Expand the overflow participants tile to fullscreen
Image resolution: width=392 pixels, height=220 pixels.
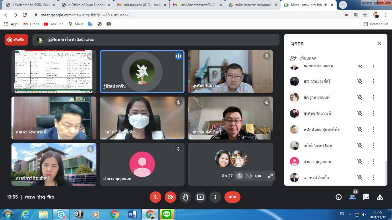click(x=270, y=176)
